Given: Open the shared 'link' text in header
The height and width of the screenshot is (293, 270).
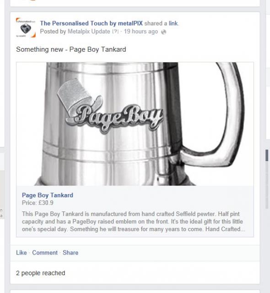Looking at the screenshot, I should click(x=173, y=23).
